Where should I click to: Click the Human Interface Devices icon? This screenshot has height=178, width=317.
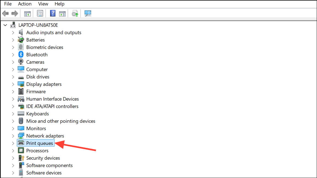coord(21,99)
